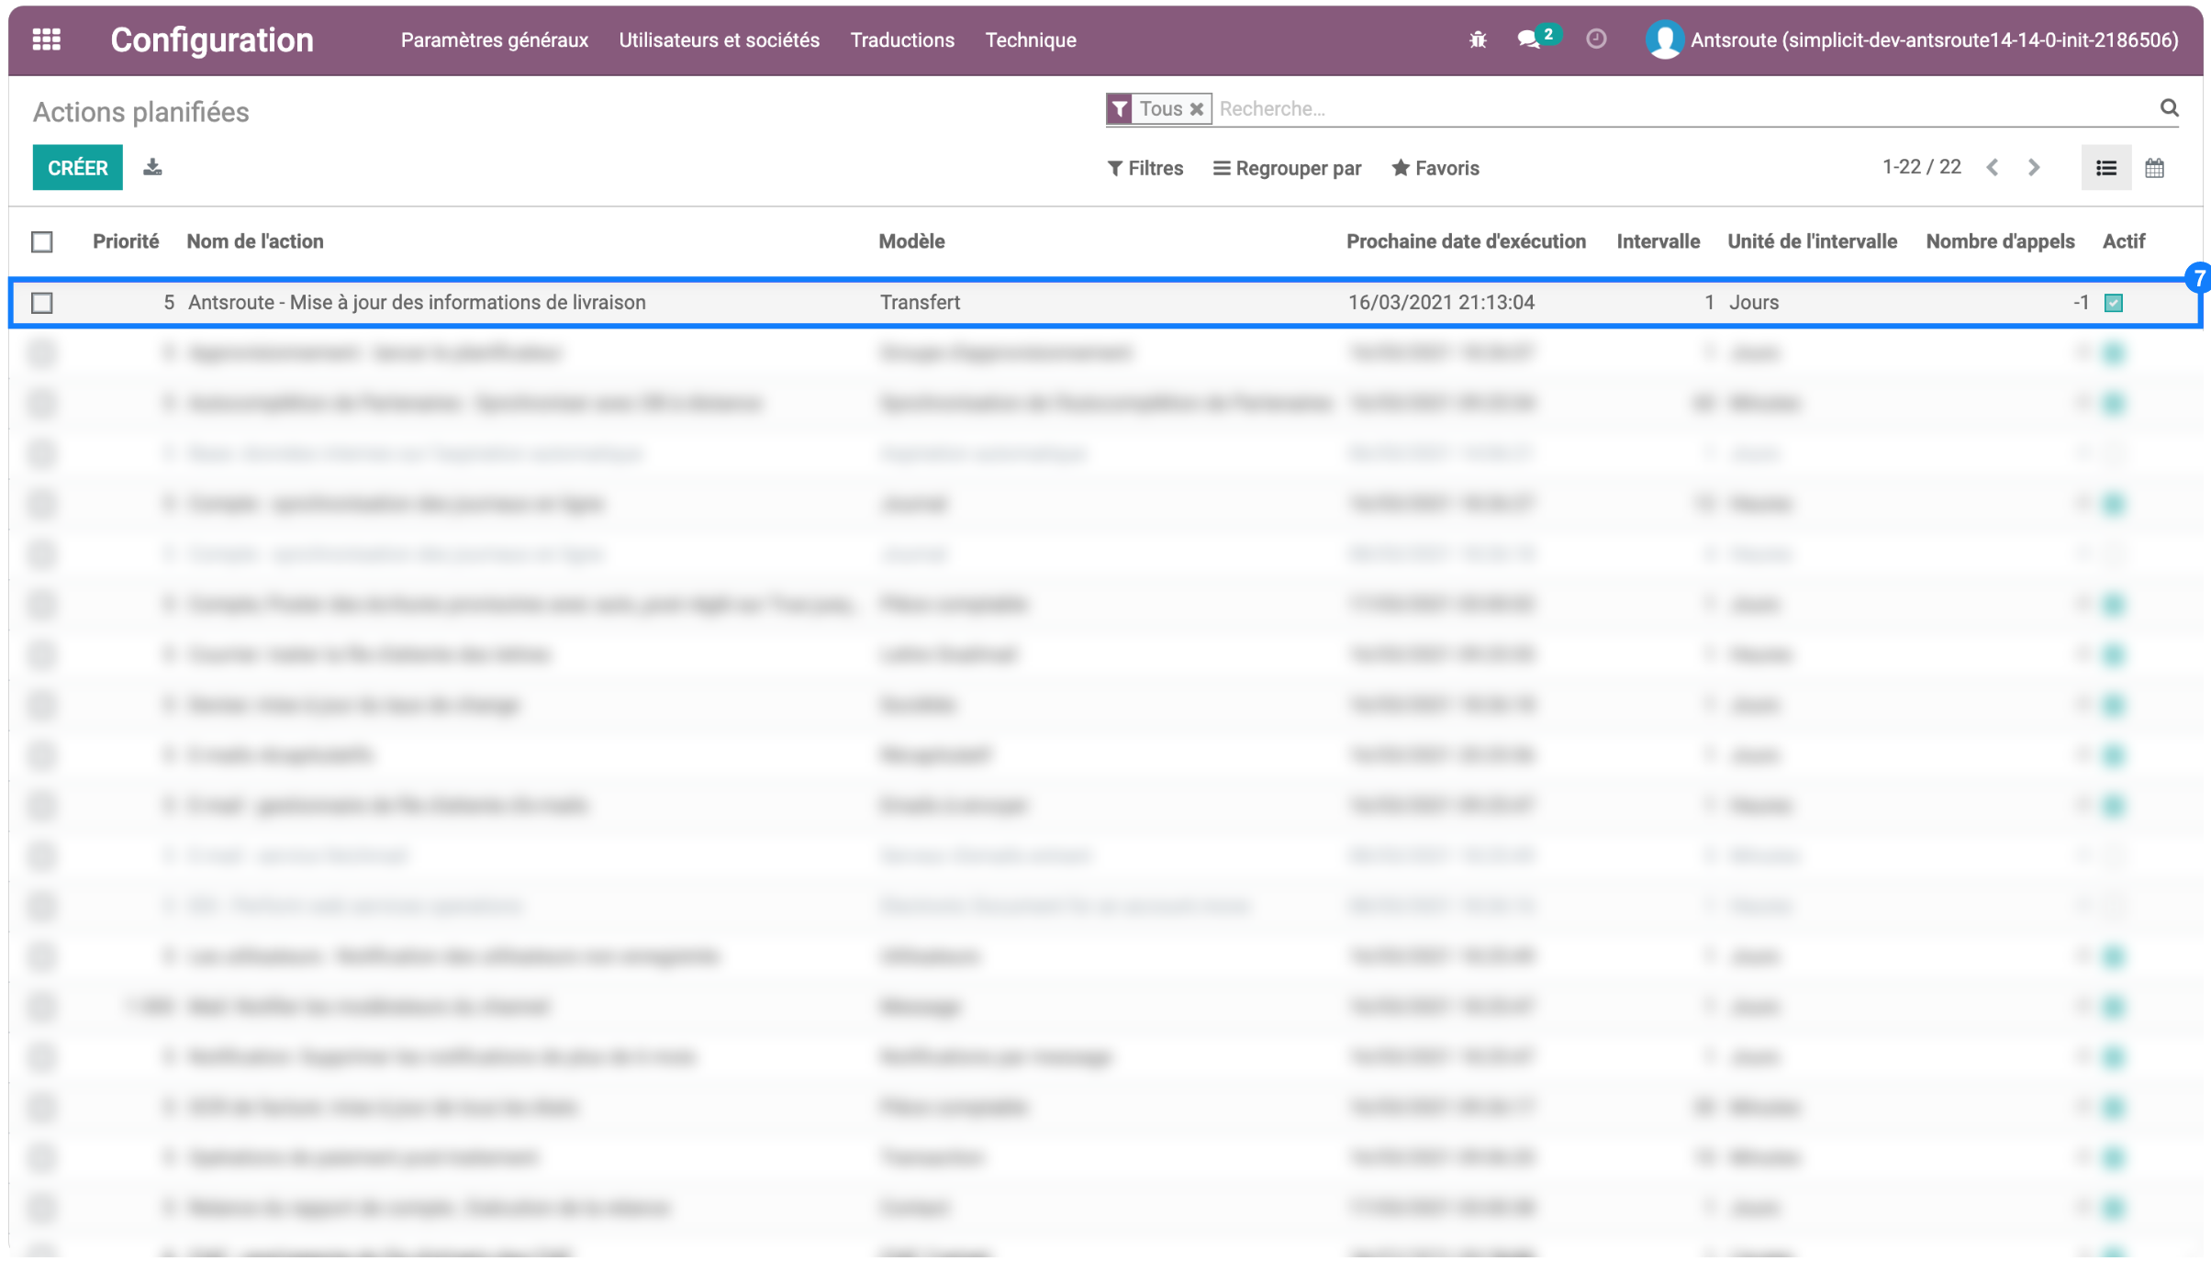The image size is (2211, 1261).
Task: Sort by Prochaine date d'exécution column
Action: (x=1466, y=240)
